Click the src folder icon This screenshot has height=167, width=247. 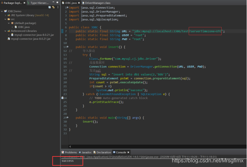[9, 19]
